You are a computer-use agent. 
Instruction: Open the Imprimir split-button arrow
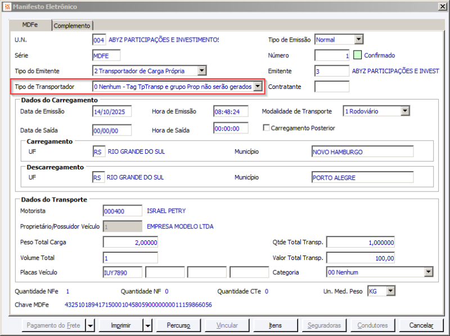(x=148, y=325)
